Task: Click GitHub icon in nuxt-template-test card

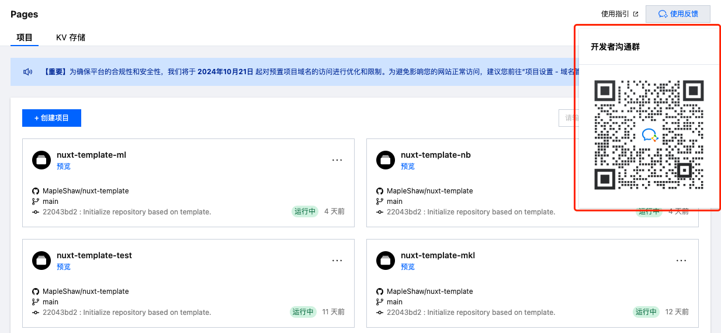Action: [x=36, y=292]
